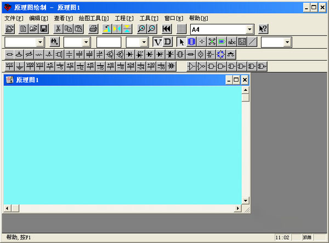329x243 pixels.
Task: Select the abc text tool
Action: click(x=232, y=42)
